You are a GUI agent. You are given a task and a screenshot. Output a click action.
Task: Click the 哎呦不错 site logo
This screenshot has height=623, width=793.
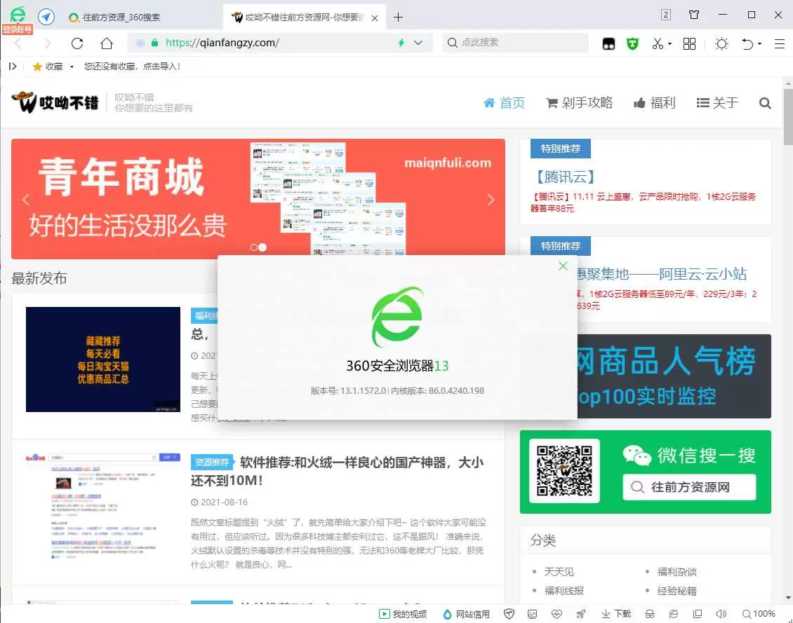point(55,102)
